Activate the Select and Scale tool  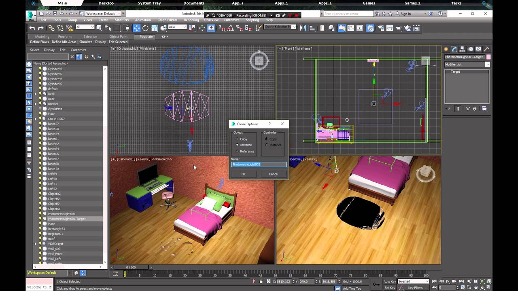[x=155, y=28]
